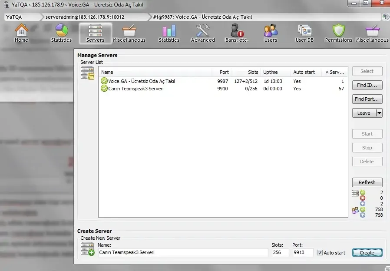The width and height of the screenshot is (390, 271).
Task: Open the Users section icon
Action: (x=271, y=33)
